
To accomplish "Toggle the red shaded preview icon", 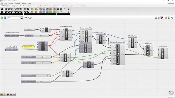I will [x=162, y=18].
